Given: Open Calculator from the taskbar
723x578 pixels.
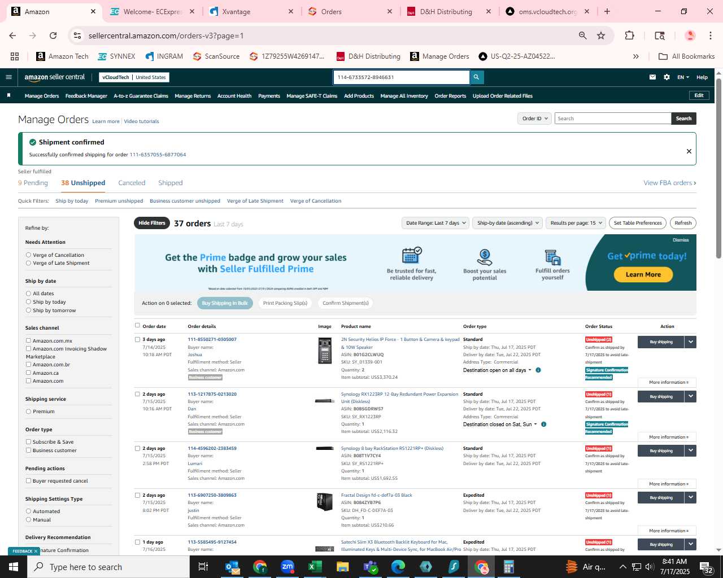Looking at the screenshot, I should click(509, 567).
